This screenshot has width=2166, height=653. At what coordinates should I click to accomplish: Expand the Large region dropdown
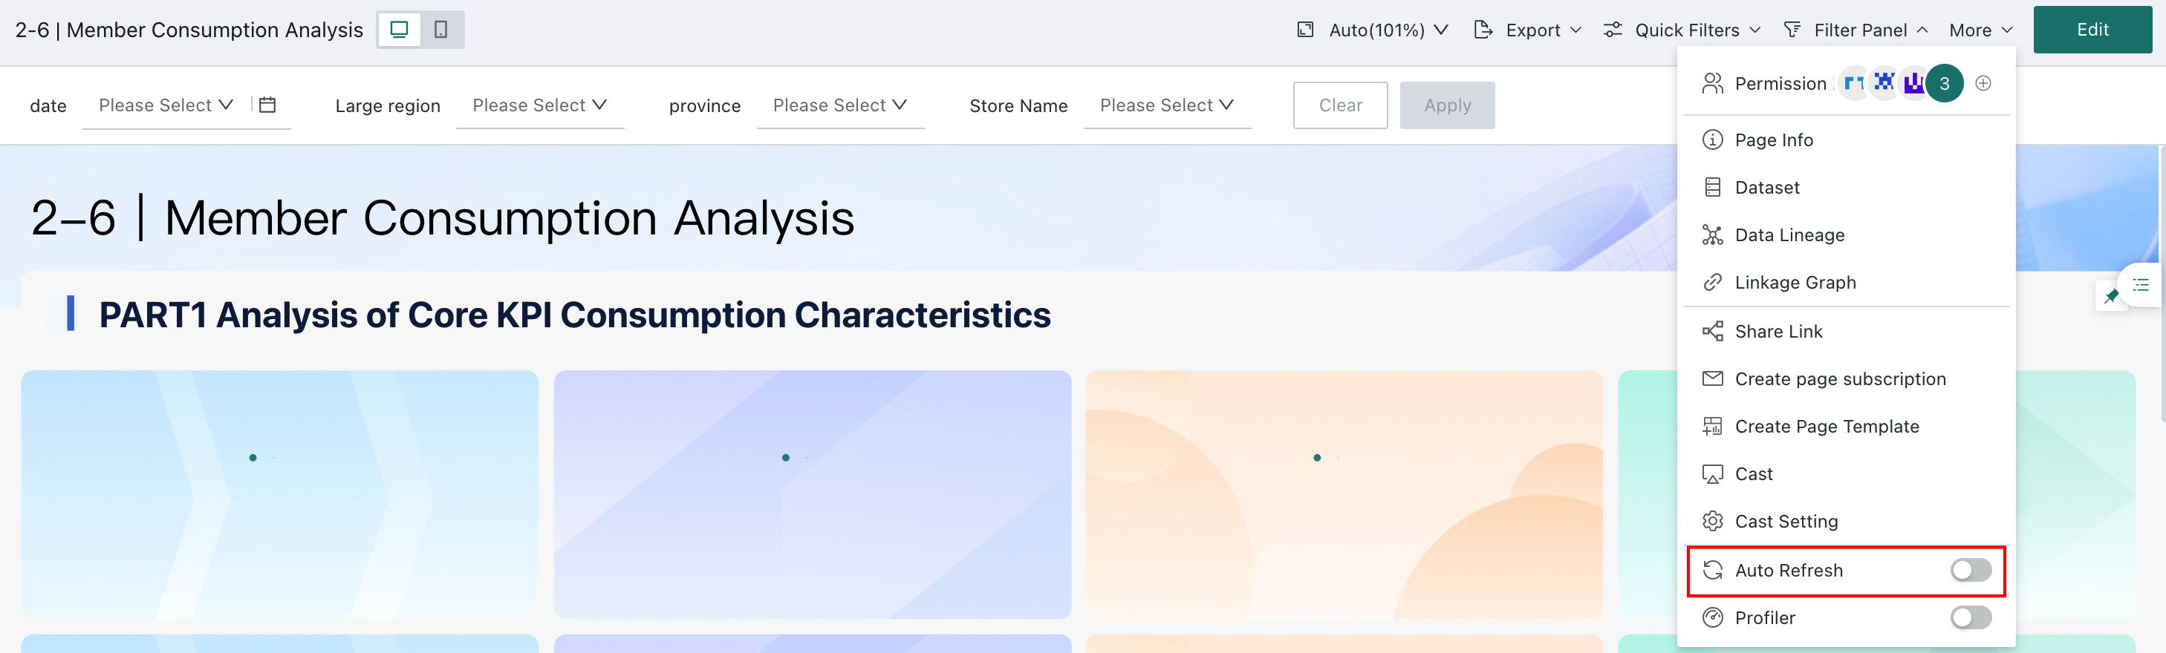540,106
